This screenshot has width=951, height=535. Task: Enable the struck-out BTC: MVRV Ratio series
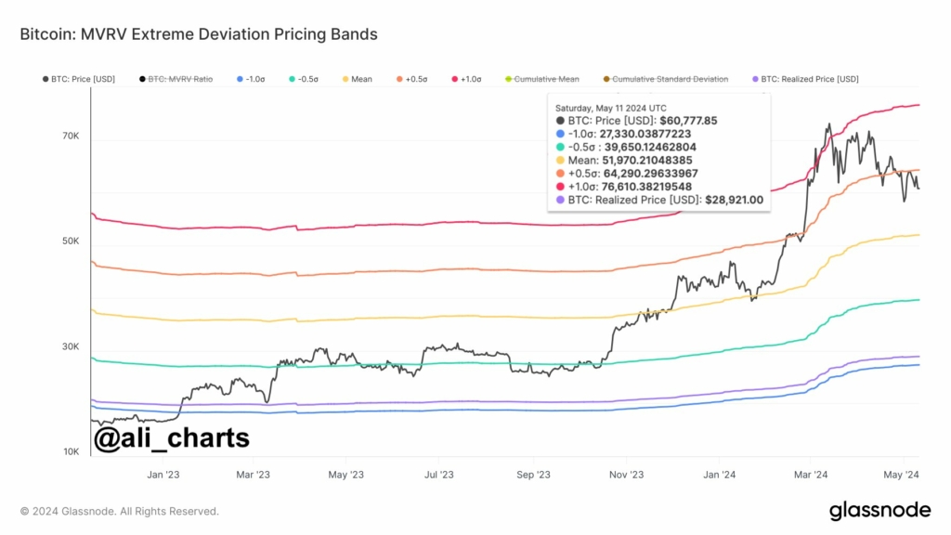point(176,79)
